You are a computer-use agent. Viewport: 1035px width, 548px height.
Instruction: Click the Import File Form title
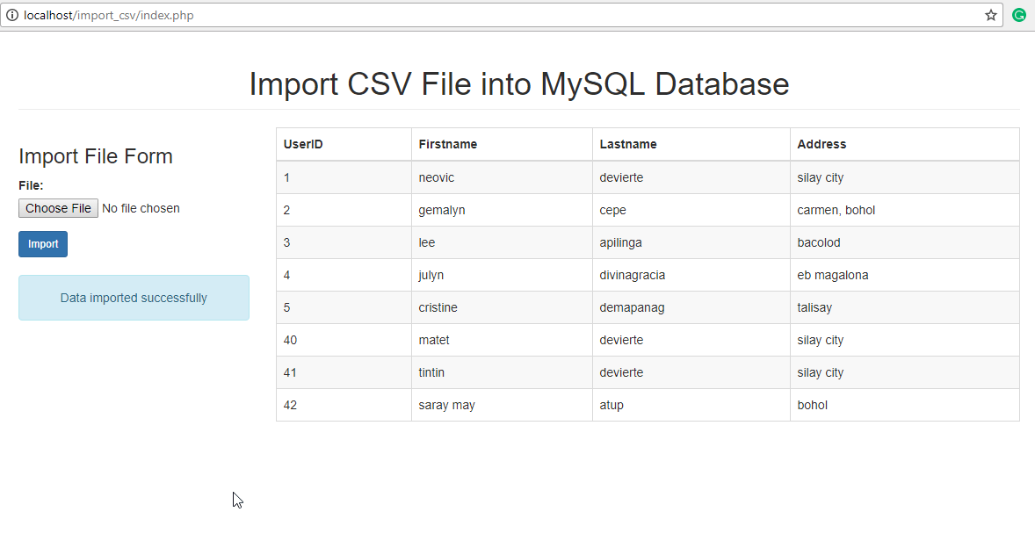[x=96, y=156]
